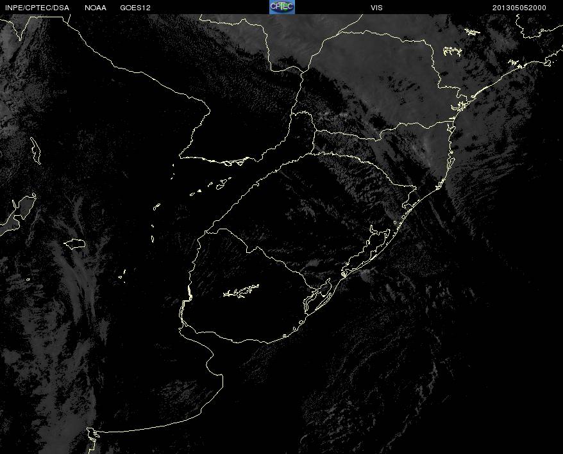Screen dimensions: 563x454
Task: Click the CPTEC logo in the header
Action: (x=281, y=7)
